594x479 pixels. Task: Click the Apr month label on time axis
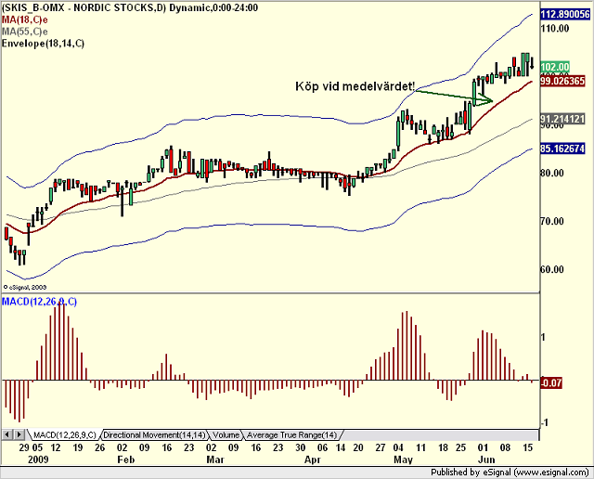click(313, 460)
